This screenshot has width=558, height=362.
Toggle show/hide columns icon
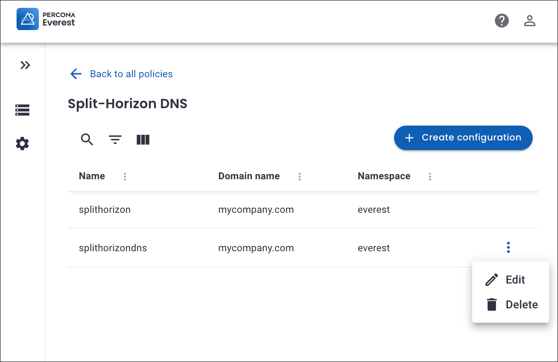143,140
